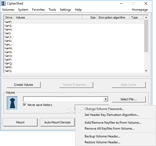Click the drive list scroll up arrow
Image resolution: width=156 pixels, height=146 pixels.
pos(146,17)
